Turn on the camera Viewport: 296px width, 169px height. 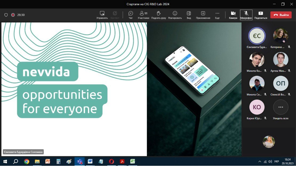click(x=233, y=15)
